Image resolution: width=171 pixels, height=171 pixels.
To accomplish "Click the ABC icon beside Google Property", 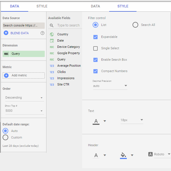I will click(x=52, y=53).
